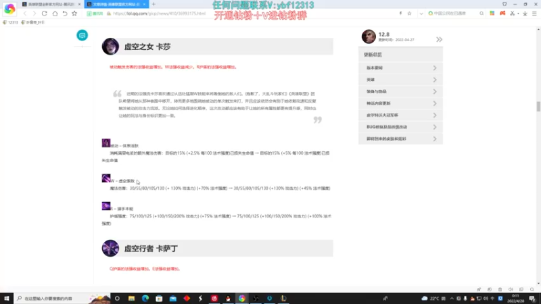Viewport: 541px width, 304px height.
Task: Expand the BUG修复及品质改动 sidebar entry
Action: [400, 127]
